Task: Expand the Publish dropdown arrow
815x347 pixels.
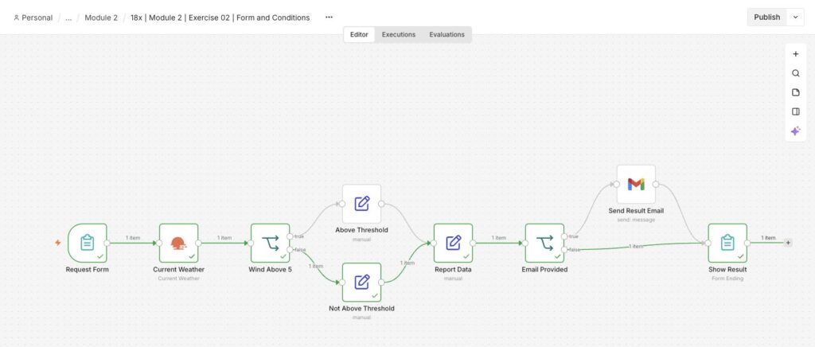Action: pos(795,18)
